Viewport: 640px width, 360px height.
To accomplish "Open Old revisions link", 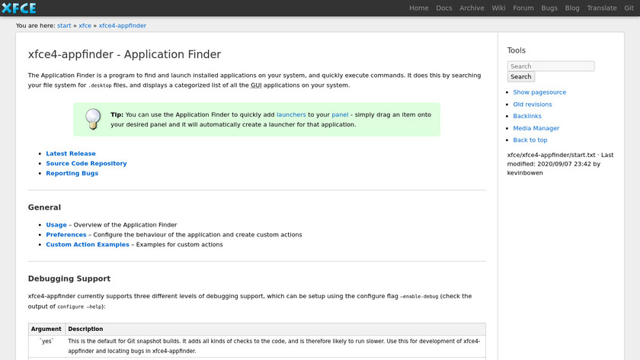I will (x=533, y=104).
